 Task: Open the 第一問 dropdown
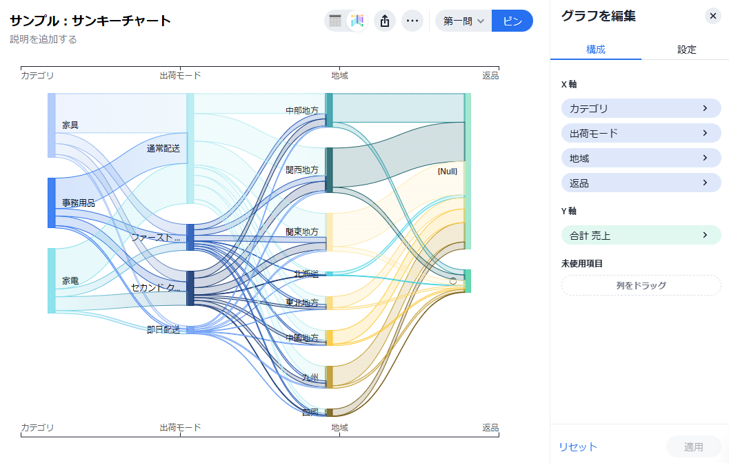[x=463, y=21]
